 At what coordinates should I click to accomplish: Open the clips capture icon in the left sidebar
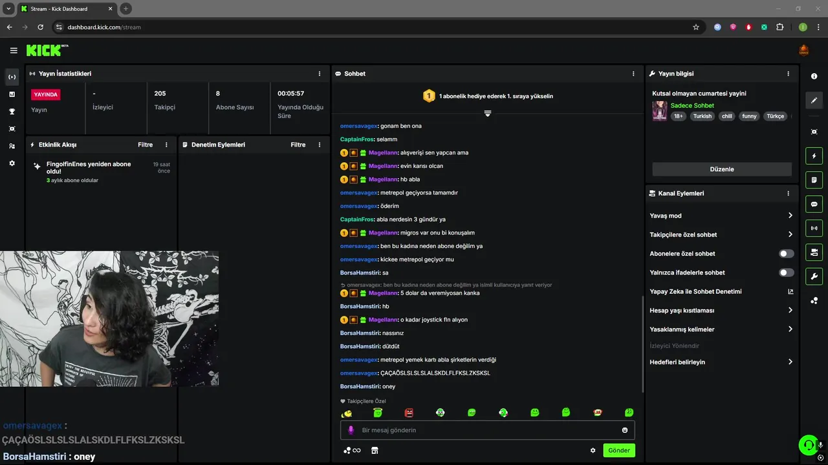click(x=12, y=129)
